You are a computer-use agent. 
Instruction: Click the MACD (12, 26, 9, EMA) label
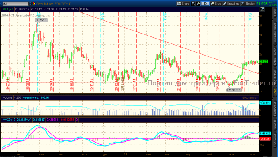(17, 120)
